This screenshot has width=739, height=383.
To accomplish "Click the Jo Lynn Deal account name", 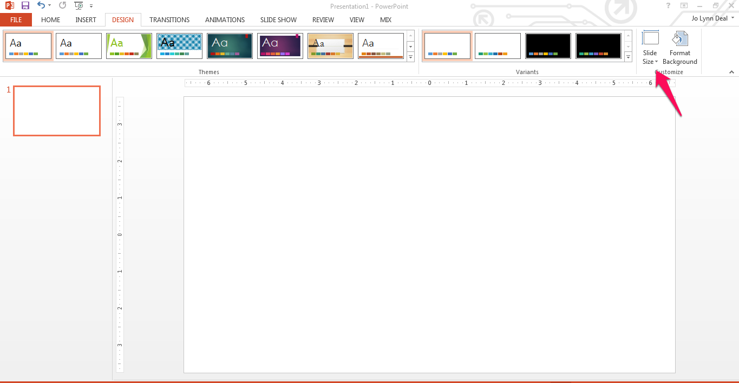I will coord(710,18).
